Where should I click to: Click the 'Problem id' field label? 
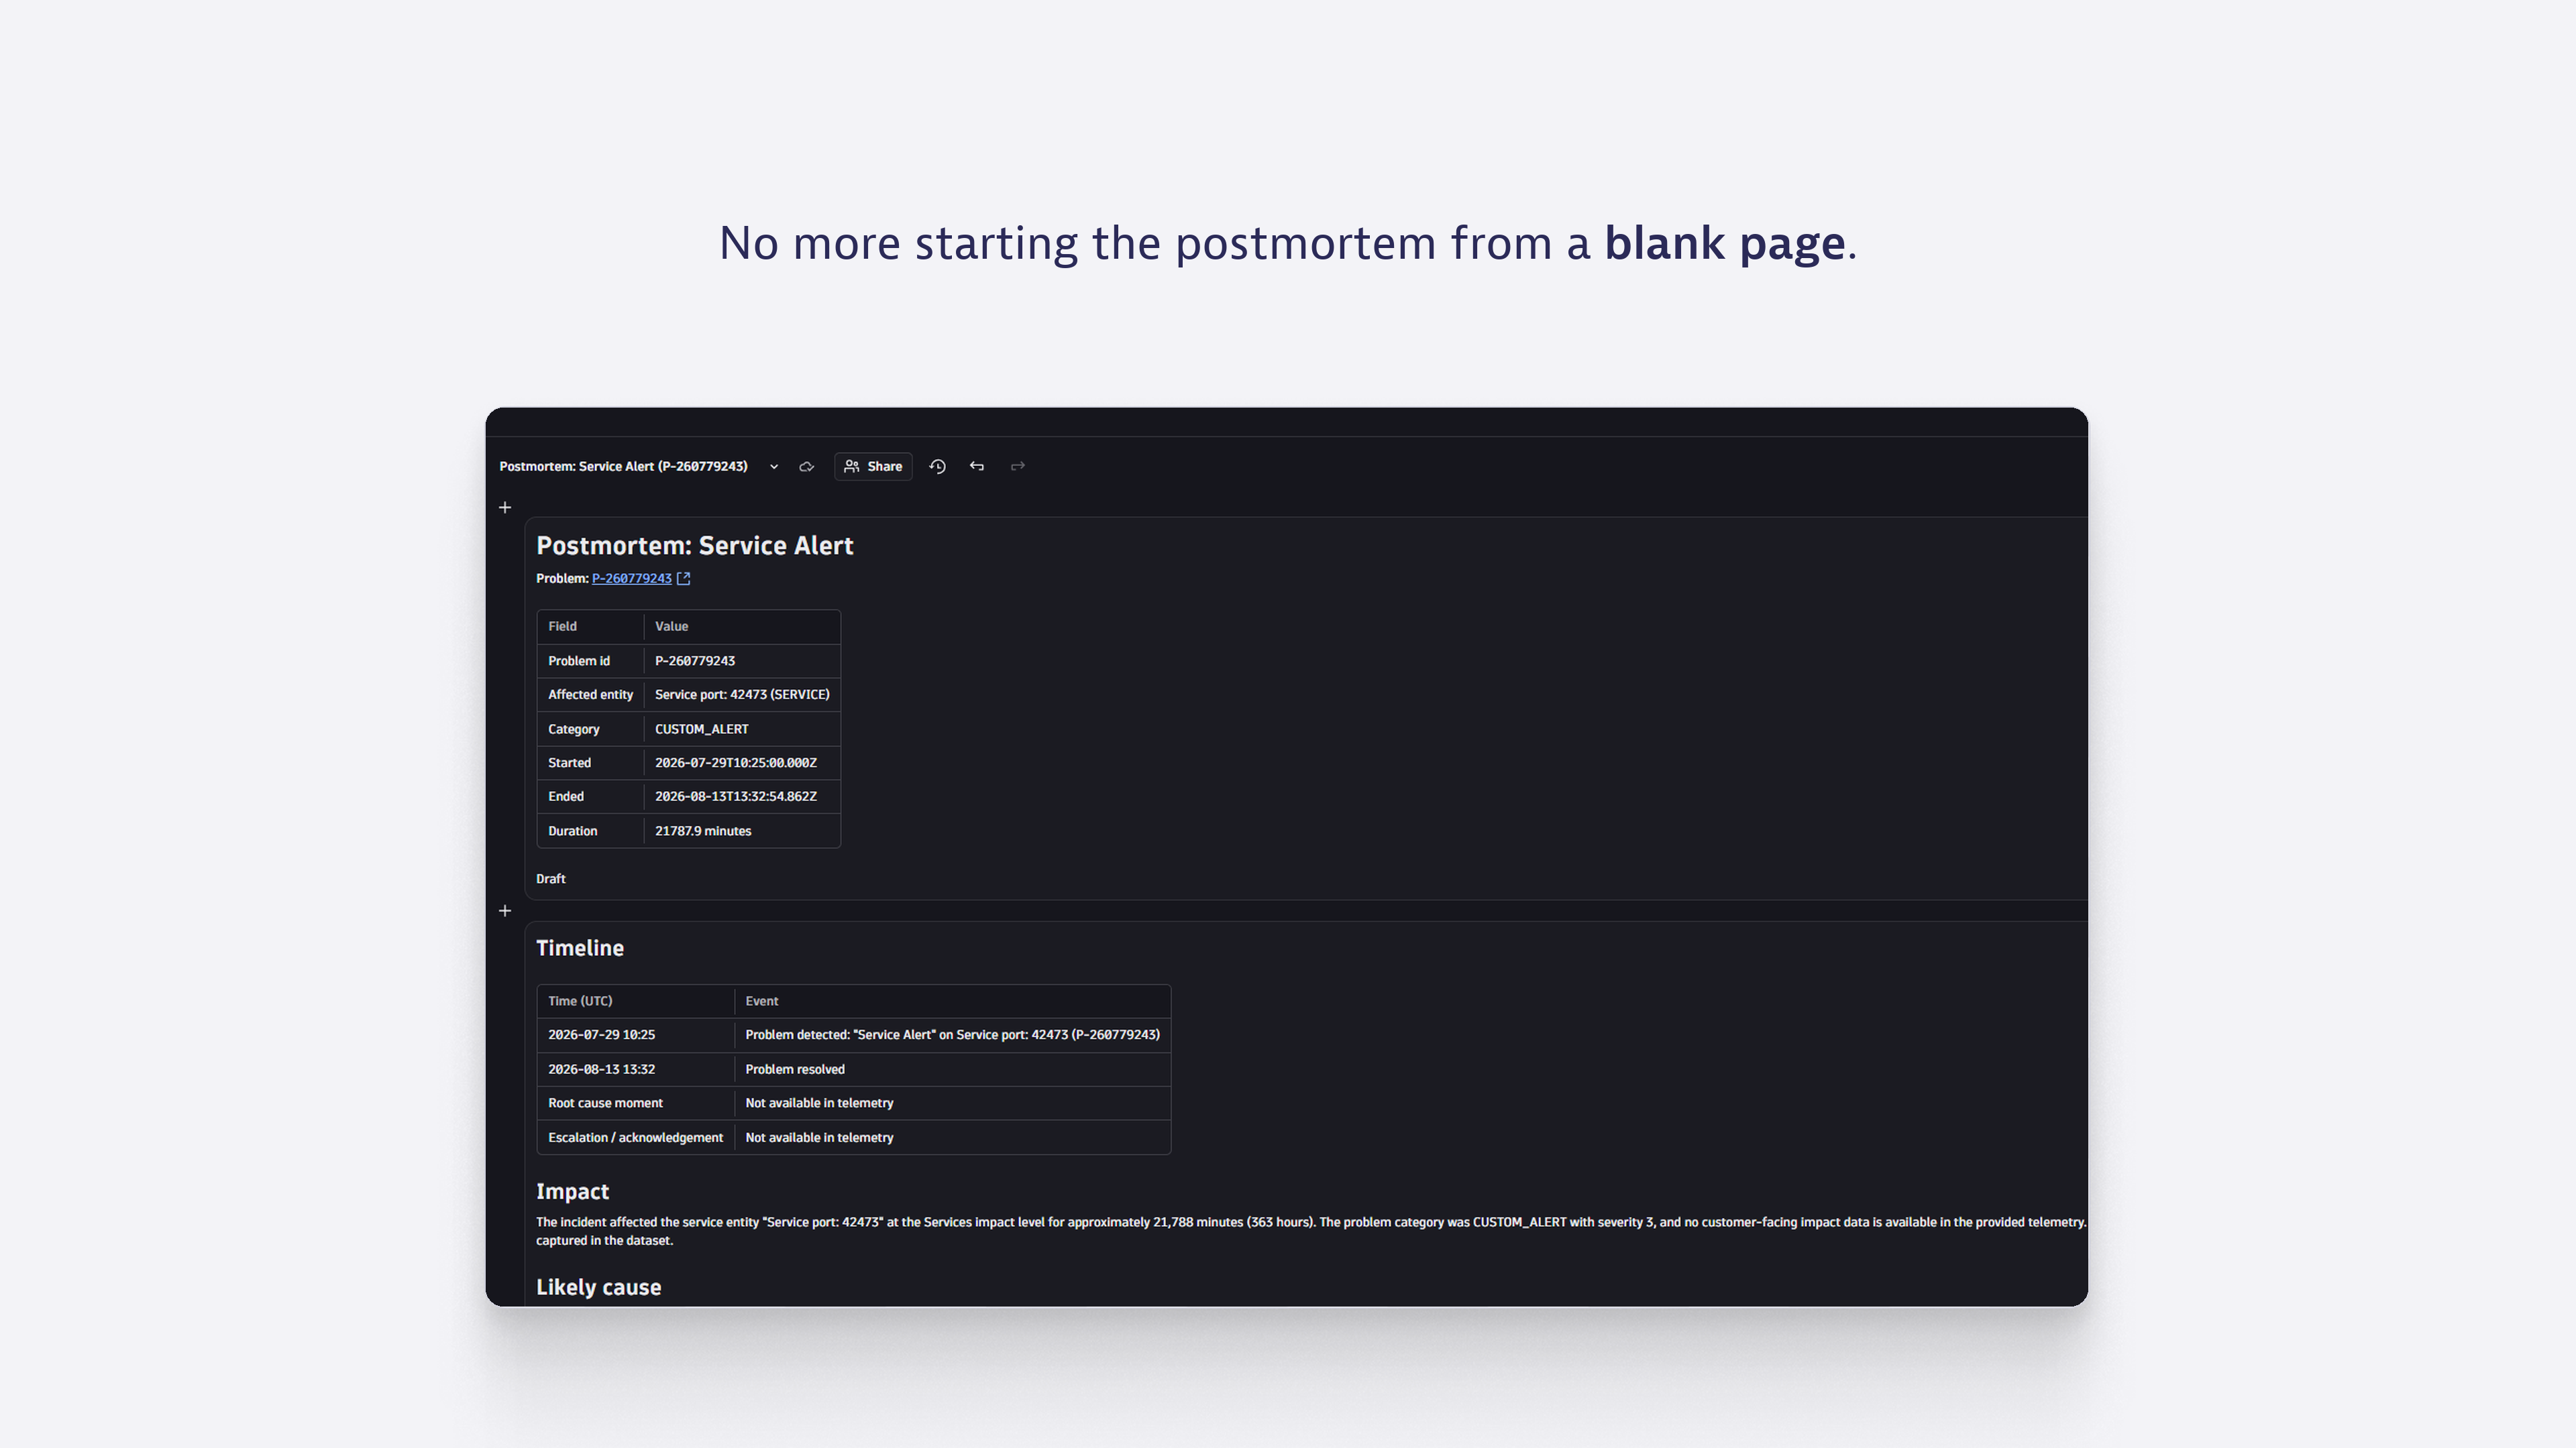(579, 662)
